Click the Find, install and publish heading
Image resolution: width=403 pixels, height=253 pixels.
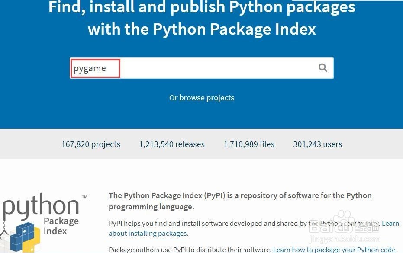202,7
